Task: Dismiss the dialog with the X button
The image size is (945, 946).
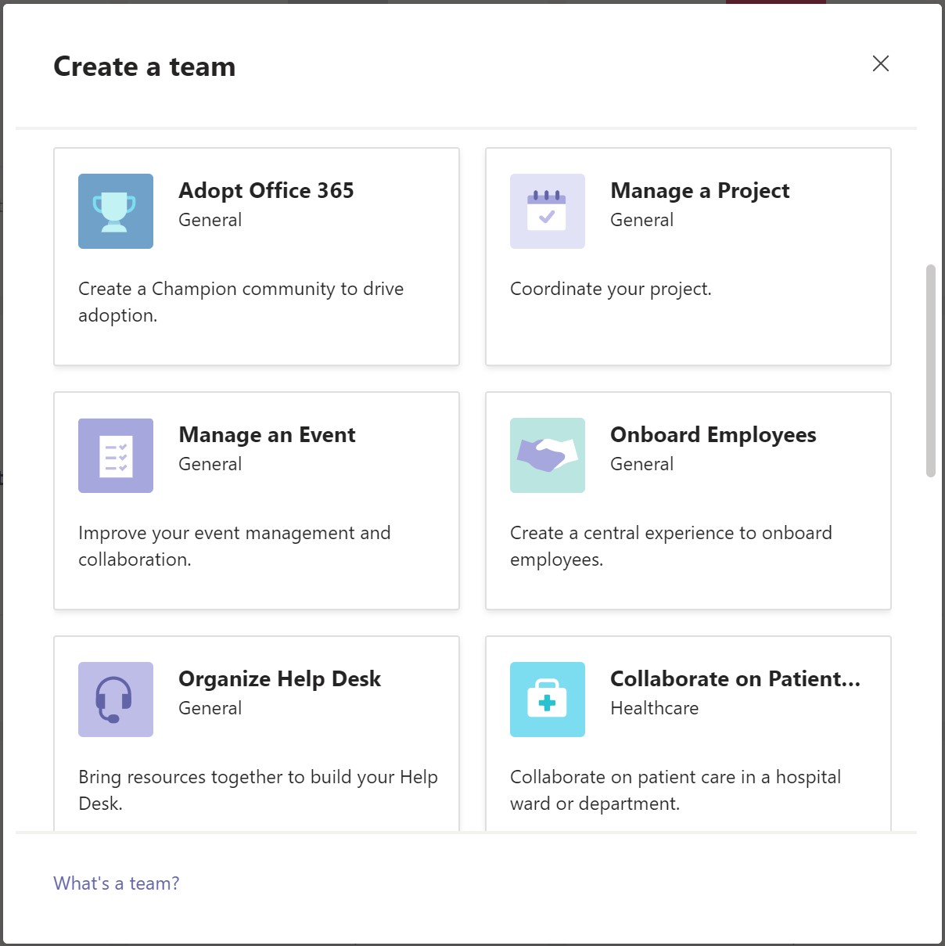Action: [x=880, y=63]
